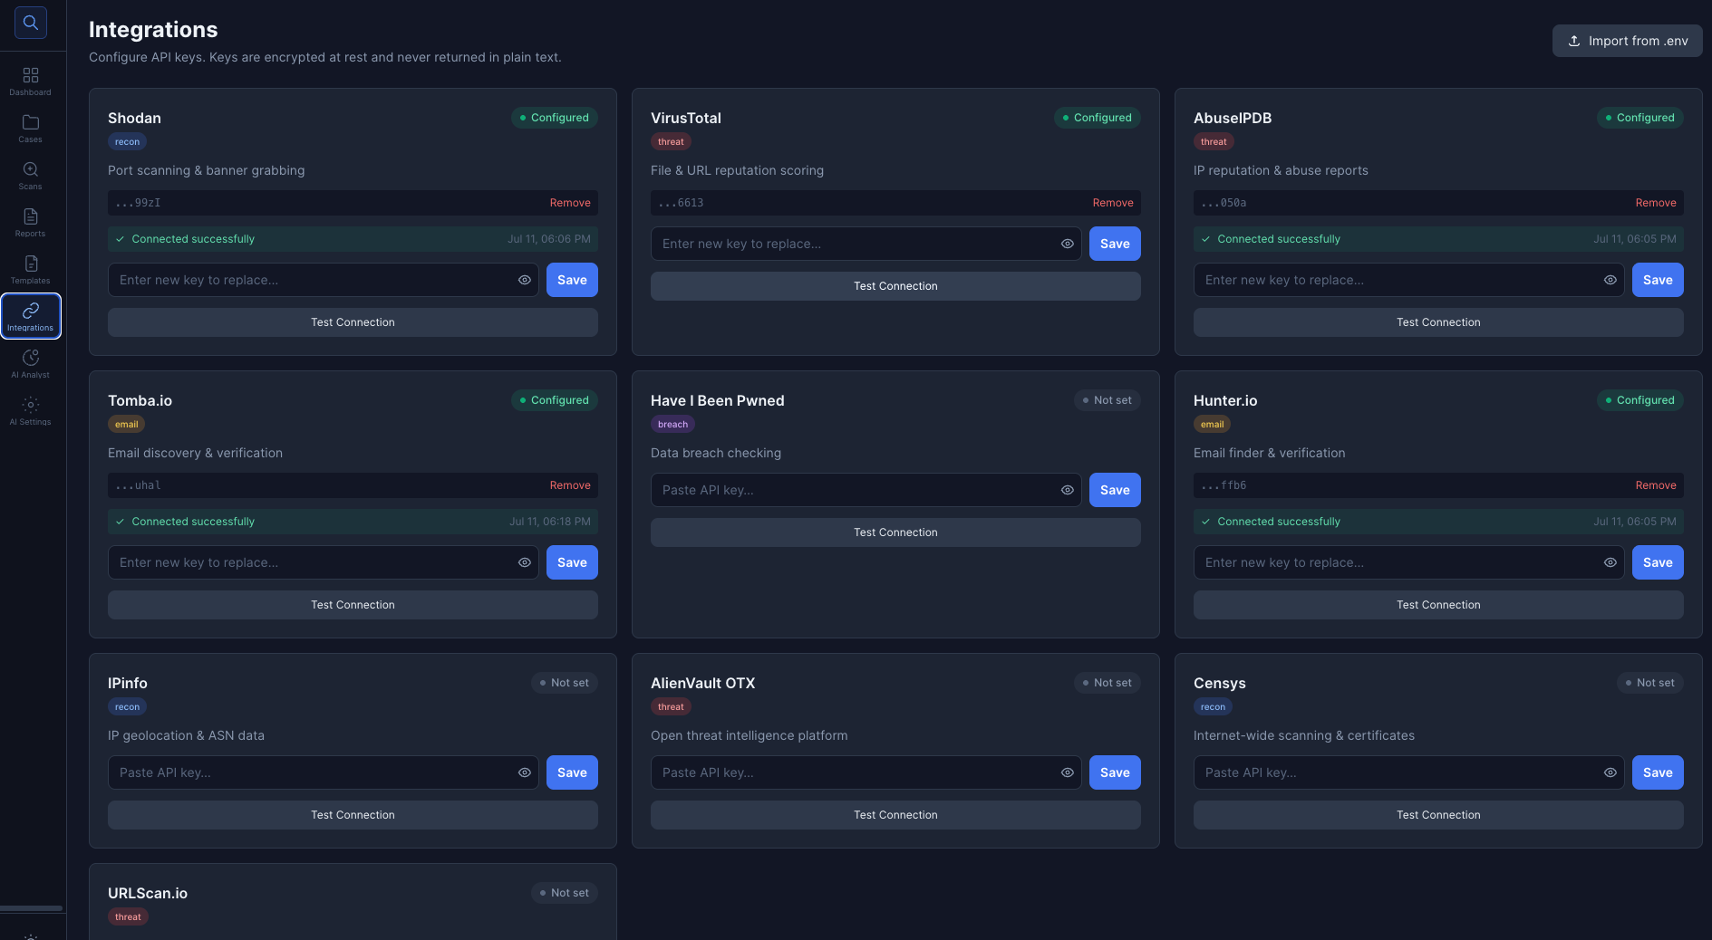The width and height of the screenshot is (1712, 940).
Task: Focus the Shodan replace key field
Action: (x=324, y=280)
